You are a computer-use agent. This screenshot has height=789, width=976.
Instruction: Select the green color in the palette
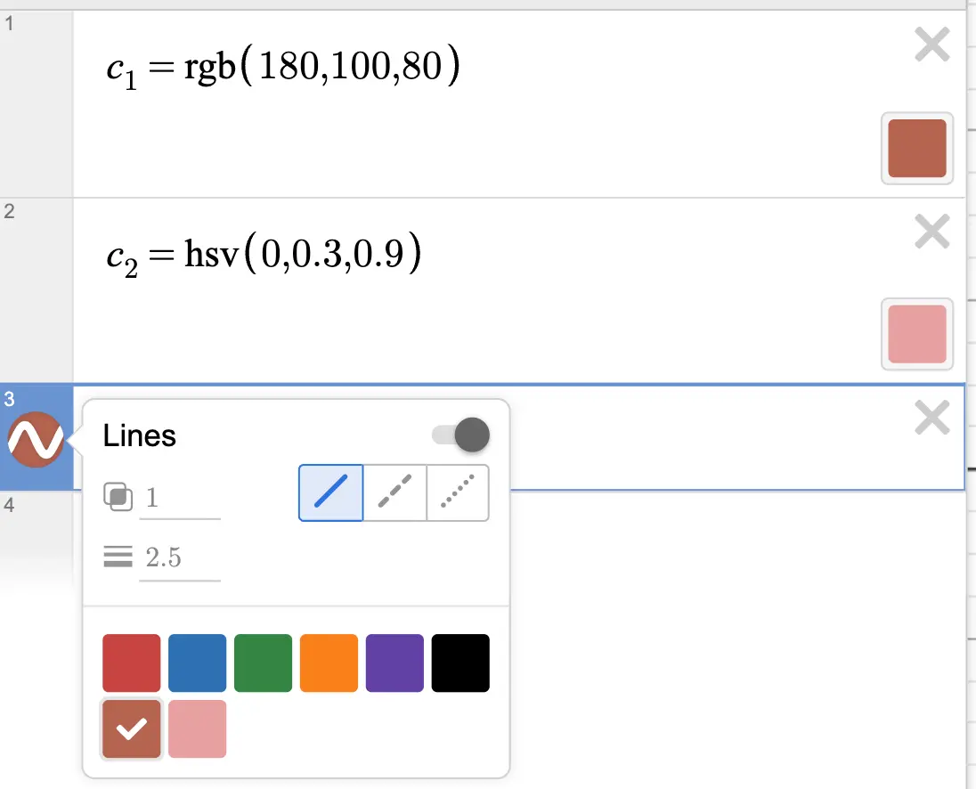263,662
